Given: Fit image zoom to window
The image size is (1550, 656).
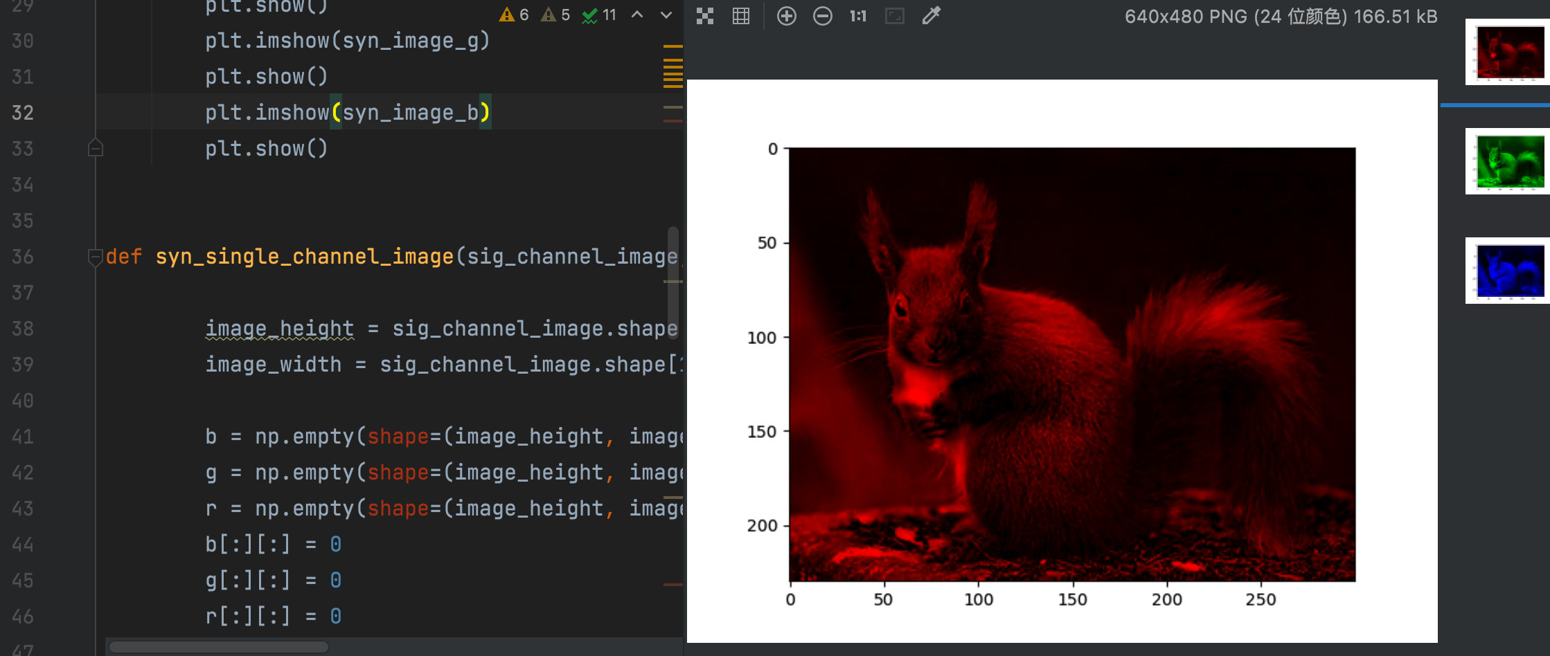Looking at the screenshot, I should 895,16.
